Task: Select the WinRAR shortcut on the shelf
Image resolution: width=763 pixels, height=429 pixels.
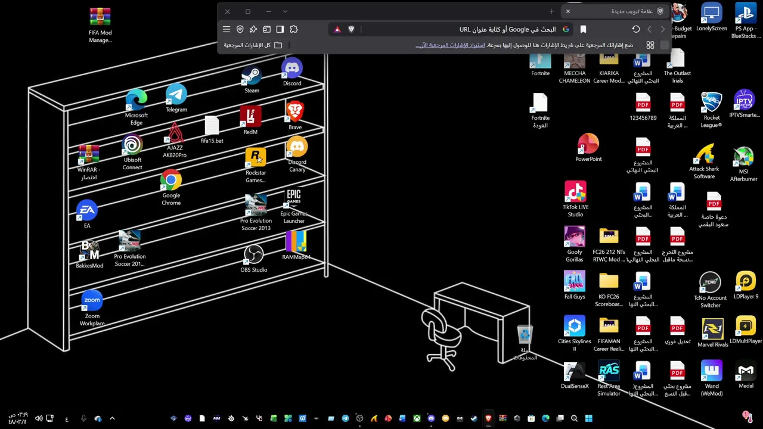Action: tap(89, 163)
